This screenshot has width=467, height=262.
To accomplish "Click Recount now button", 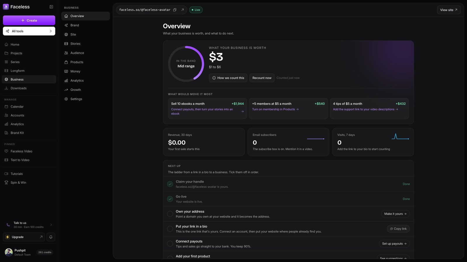I will 262,78.
